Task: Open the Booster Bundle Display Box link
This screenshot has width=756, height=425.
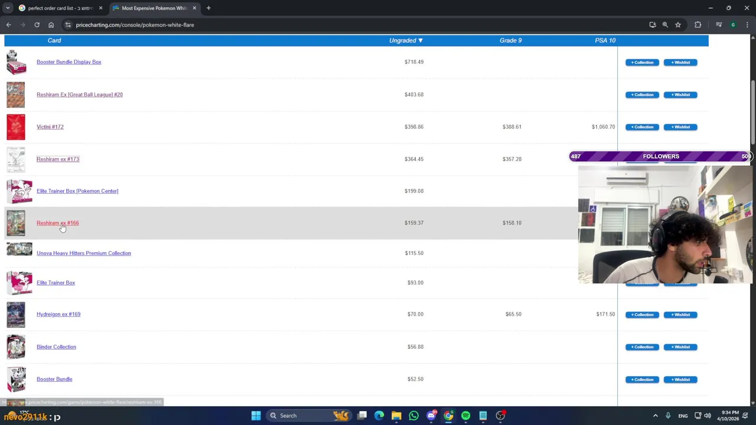Action: pos(69,62)
